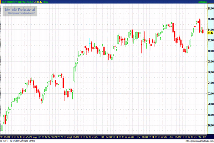Viewport: 214px width, 143px height.
Task: Click the 66,00 price axis label
Action: pos(210,125)
